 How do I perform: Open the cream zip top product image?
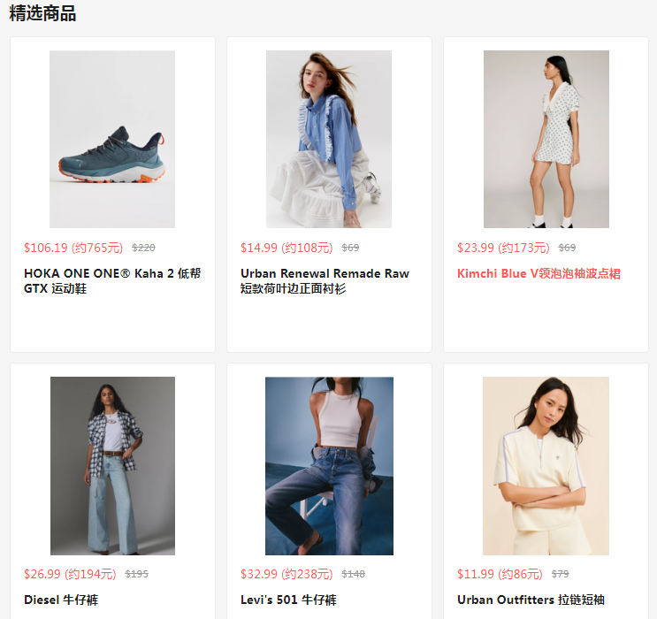pos(546,466)
